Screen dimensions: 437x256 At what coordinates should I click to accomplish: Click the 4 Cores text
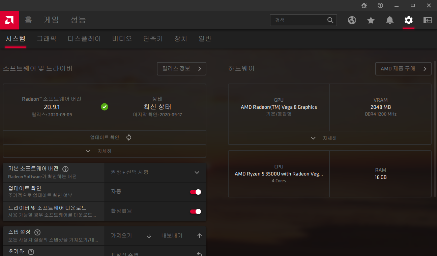279,181
